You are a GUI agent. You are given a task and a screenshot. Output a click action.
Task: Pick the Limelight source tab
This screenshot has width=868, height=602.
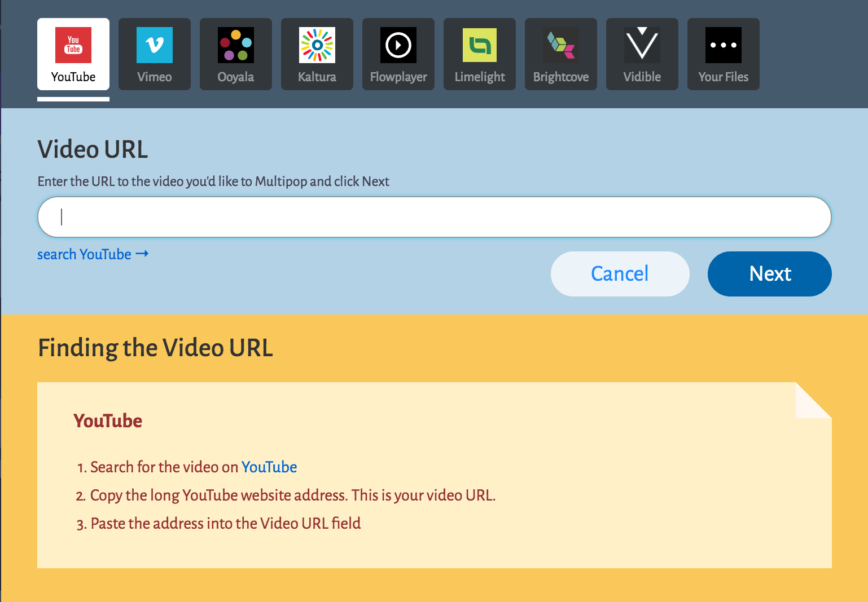480,54
